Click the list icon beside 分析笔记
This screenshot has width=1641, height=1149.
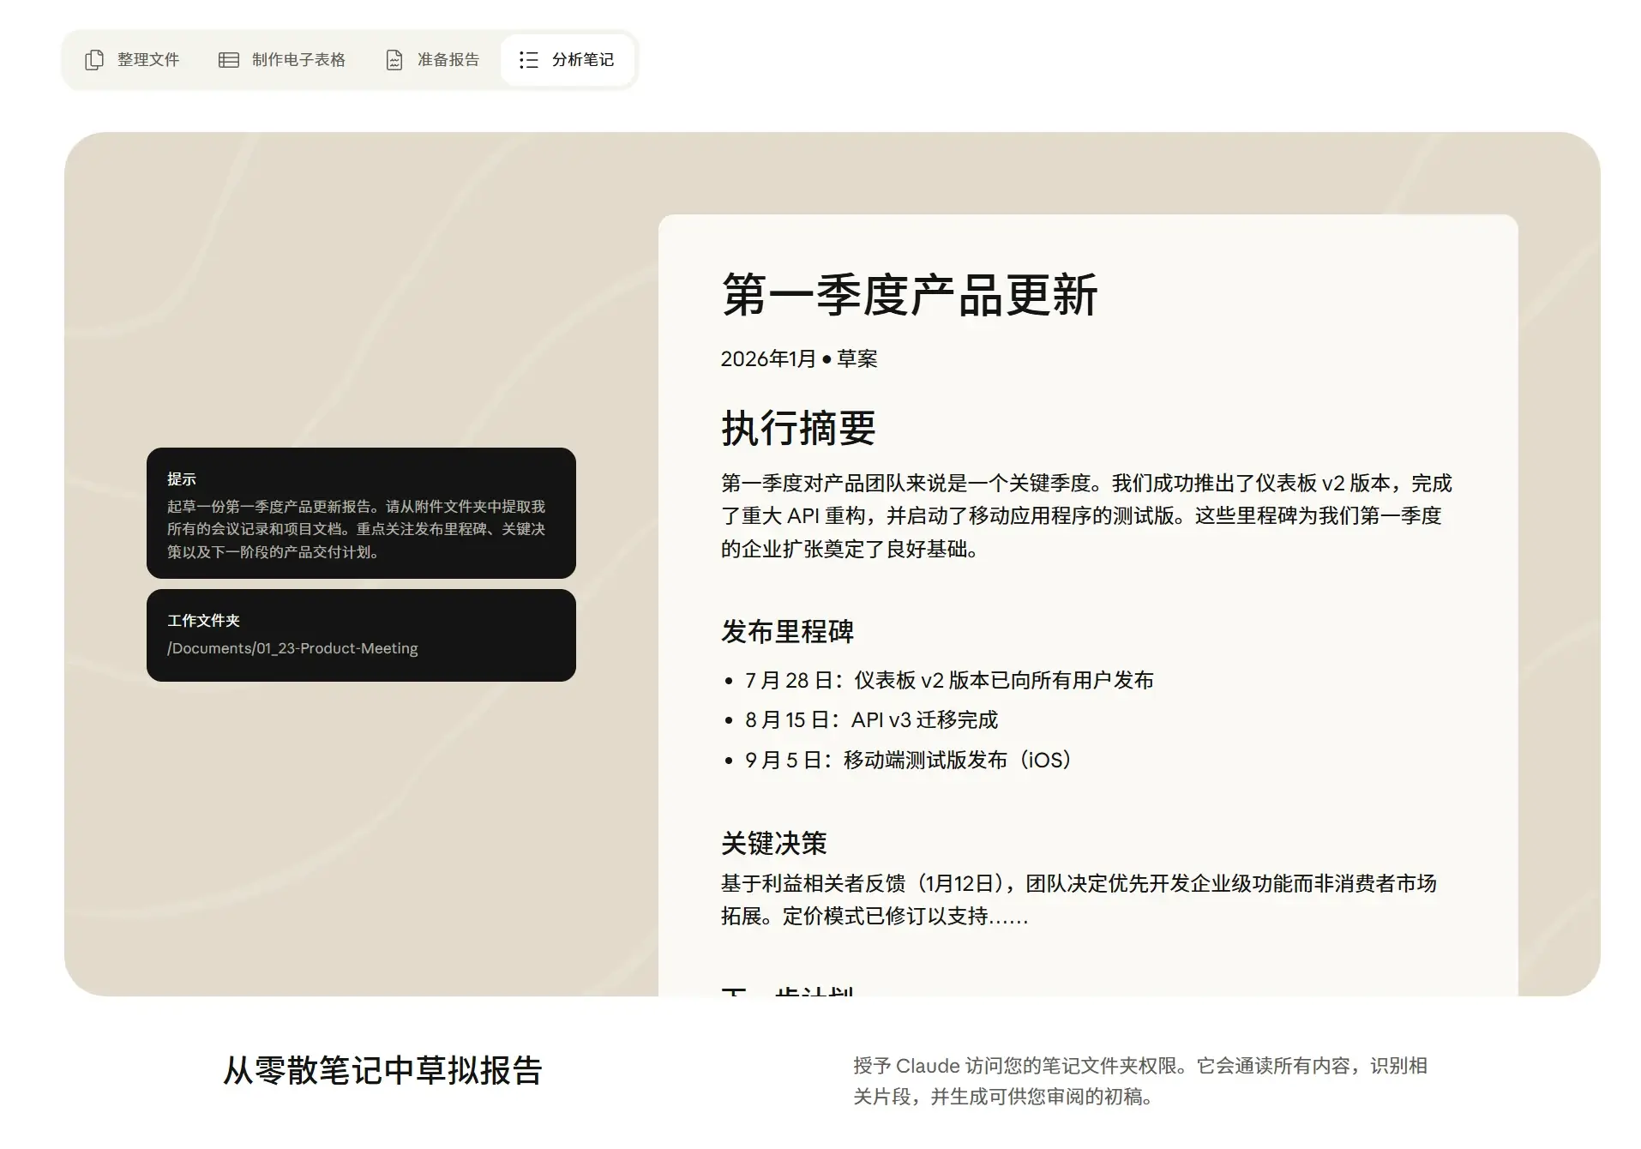click(x=529, y=59)
